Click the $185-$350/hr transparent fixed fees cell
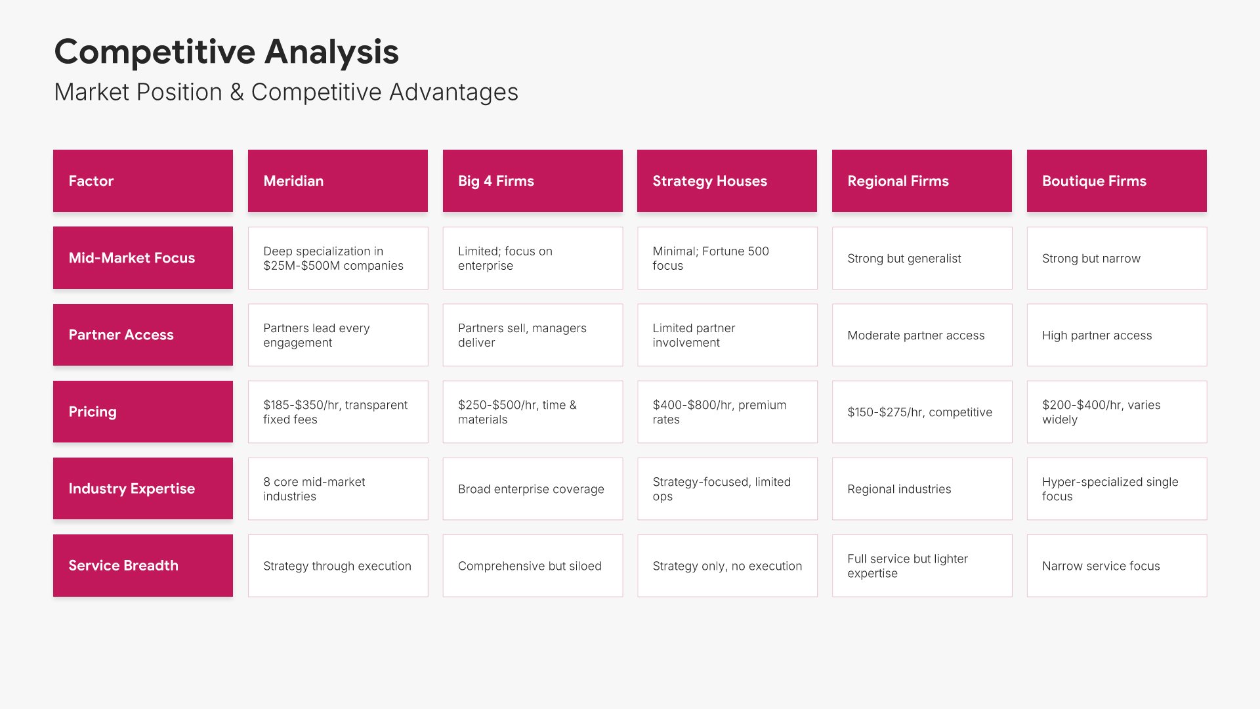The image size is (1260, 709). (337, 412)
